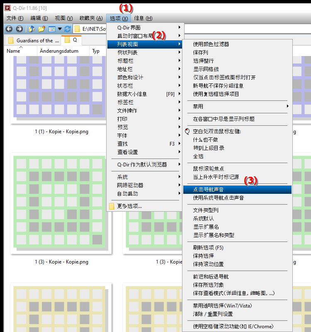Image resolution: width=311 pixels, height=332 pixels.
Task: Click the view mode grid icon
Action: tap(52, 29)
